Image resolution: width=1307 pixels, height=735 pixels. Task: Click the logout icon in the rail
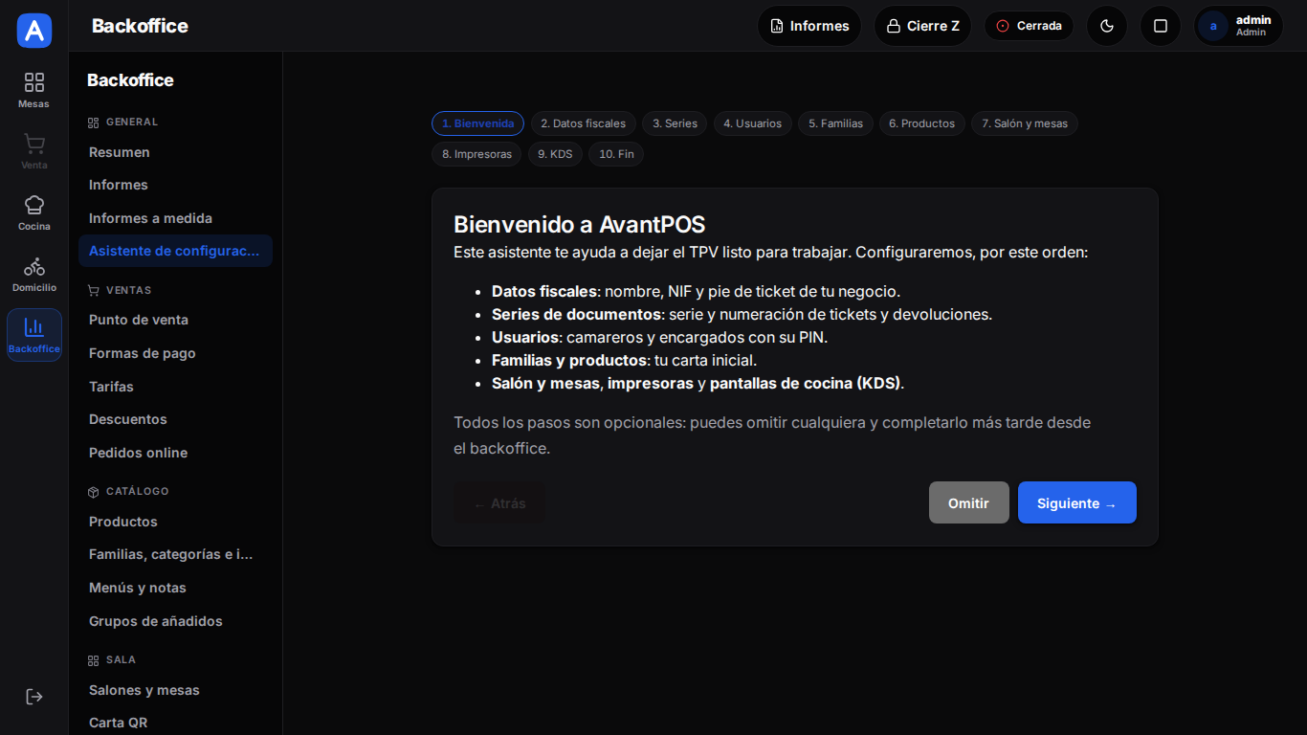point(34,697)
